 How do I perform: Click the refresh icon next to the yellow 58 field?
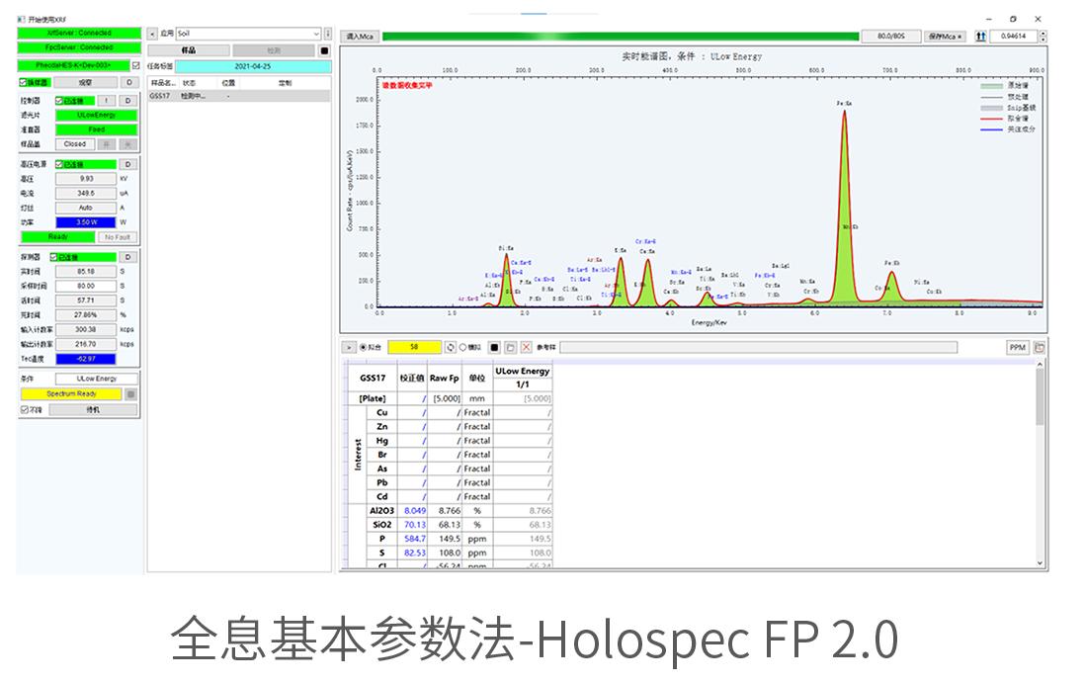tap(451, 348)
